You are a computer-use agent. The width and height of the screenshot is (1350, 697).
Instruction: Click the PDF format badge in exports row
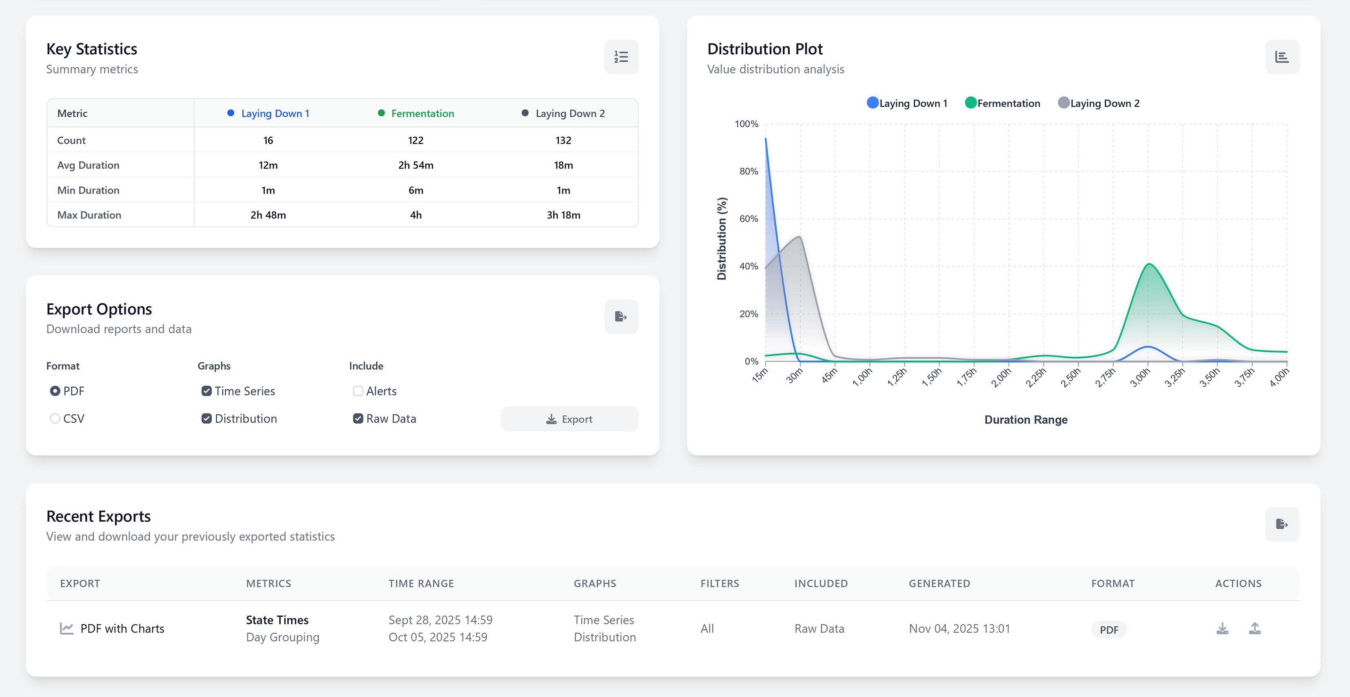(x=1108, y=629)
